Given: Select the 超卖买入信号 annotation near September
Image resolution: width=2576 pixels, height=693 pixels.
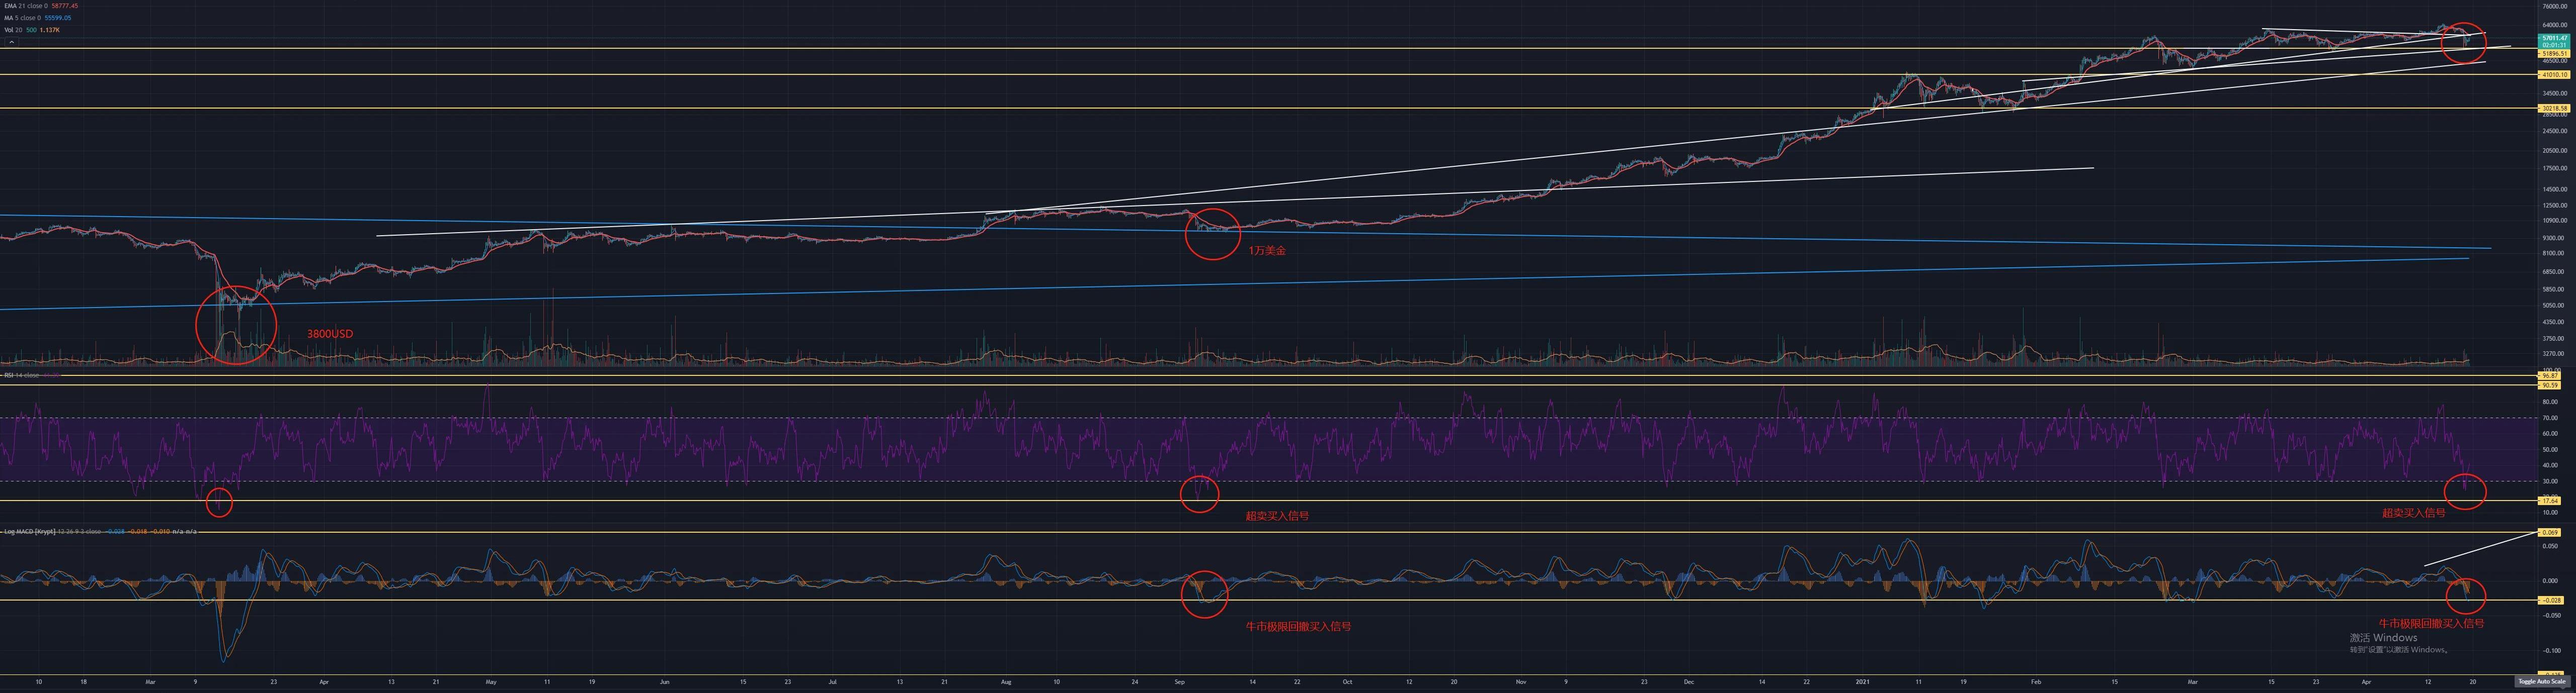Looking at the screenshot, I should pos(1277,516).
